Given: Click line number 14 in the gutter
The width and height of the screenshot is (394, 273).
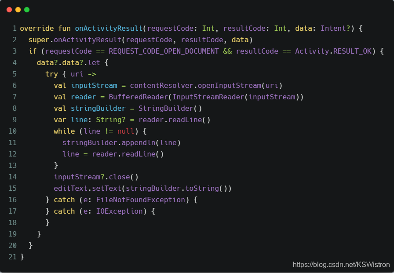Looking at the screenshot, I should 13,177.
